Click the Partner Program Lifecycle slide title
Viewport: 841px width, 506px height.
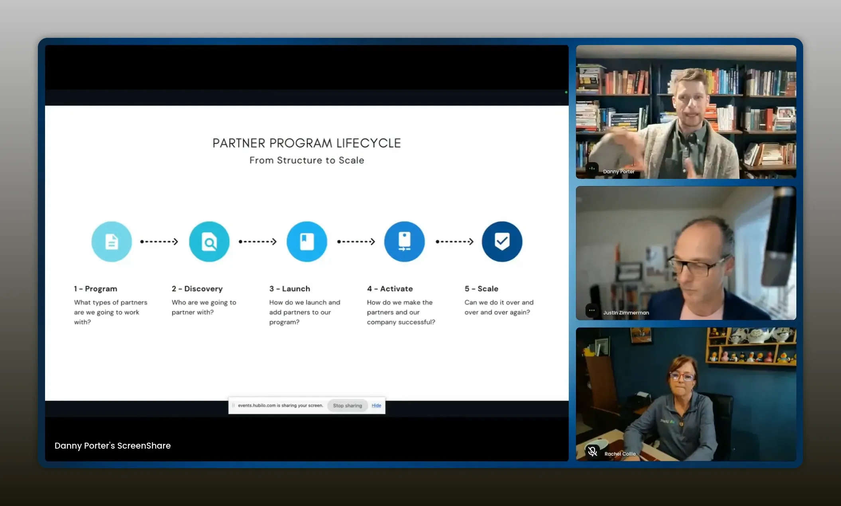307,143
